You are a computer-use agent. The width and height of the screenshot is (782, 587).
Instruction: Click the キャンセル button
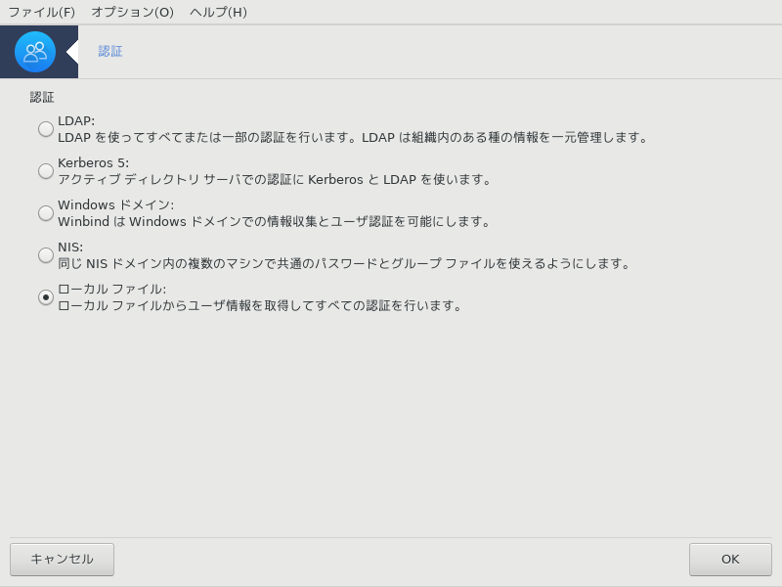coord(62,560)
